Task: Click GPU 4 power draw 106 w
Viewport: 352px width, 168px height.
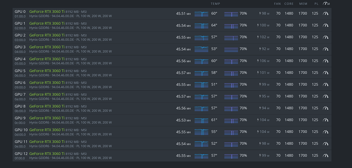Action: pos(263,61)
